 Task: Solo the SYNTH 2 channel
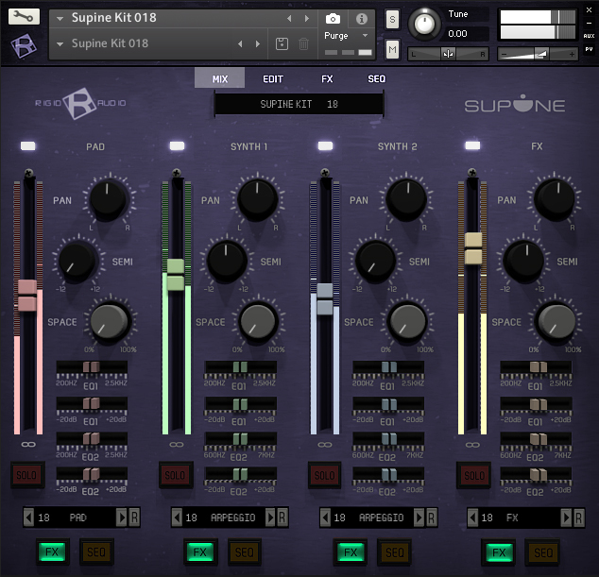tap(324, 474)
